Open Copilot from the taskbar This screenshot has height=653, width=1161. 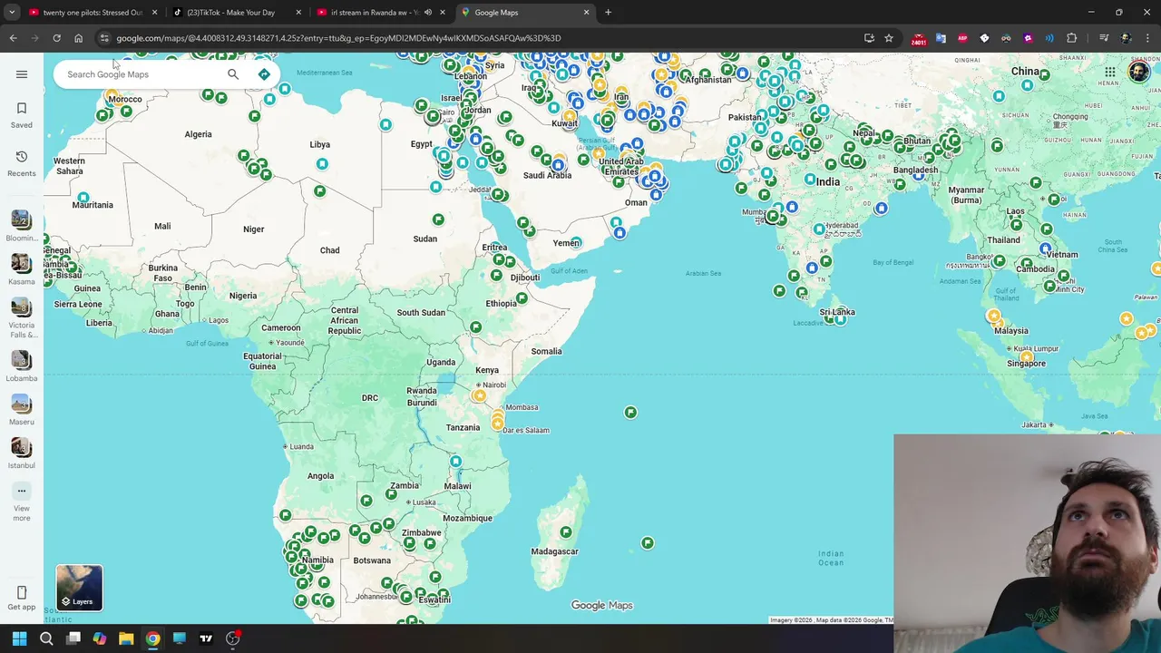[100, 638]
